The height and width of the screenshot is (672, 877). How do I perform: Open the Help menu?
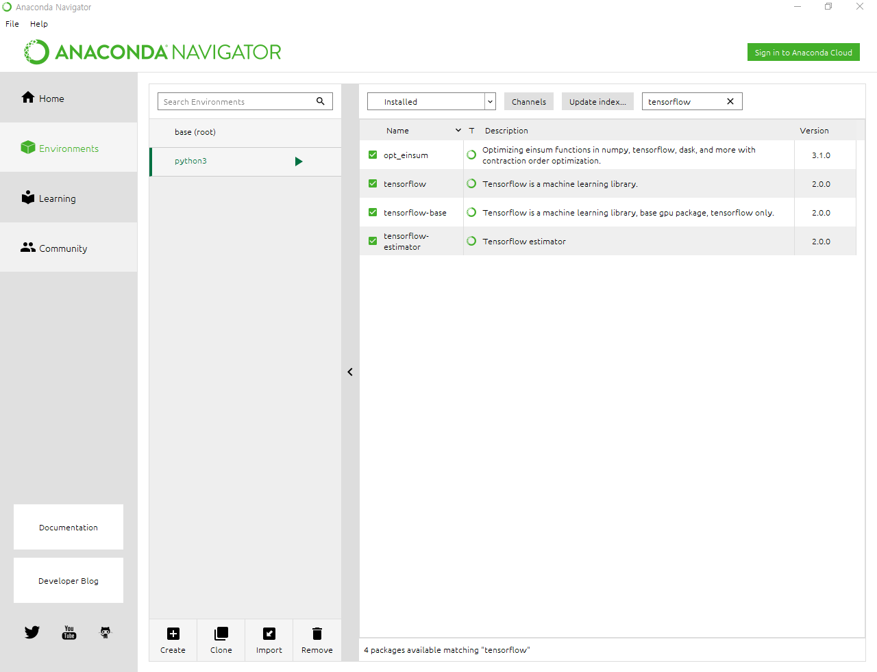(39, 24)
